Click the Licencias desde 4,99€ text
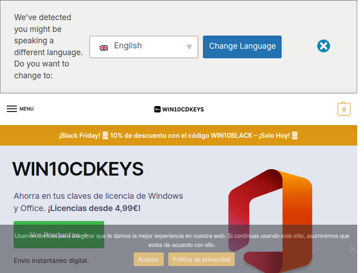This screenshot has width=364, height=273. coord(94,209)
